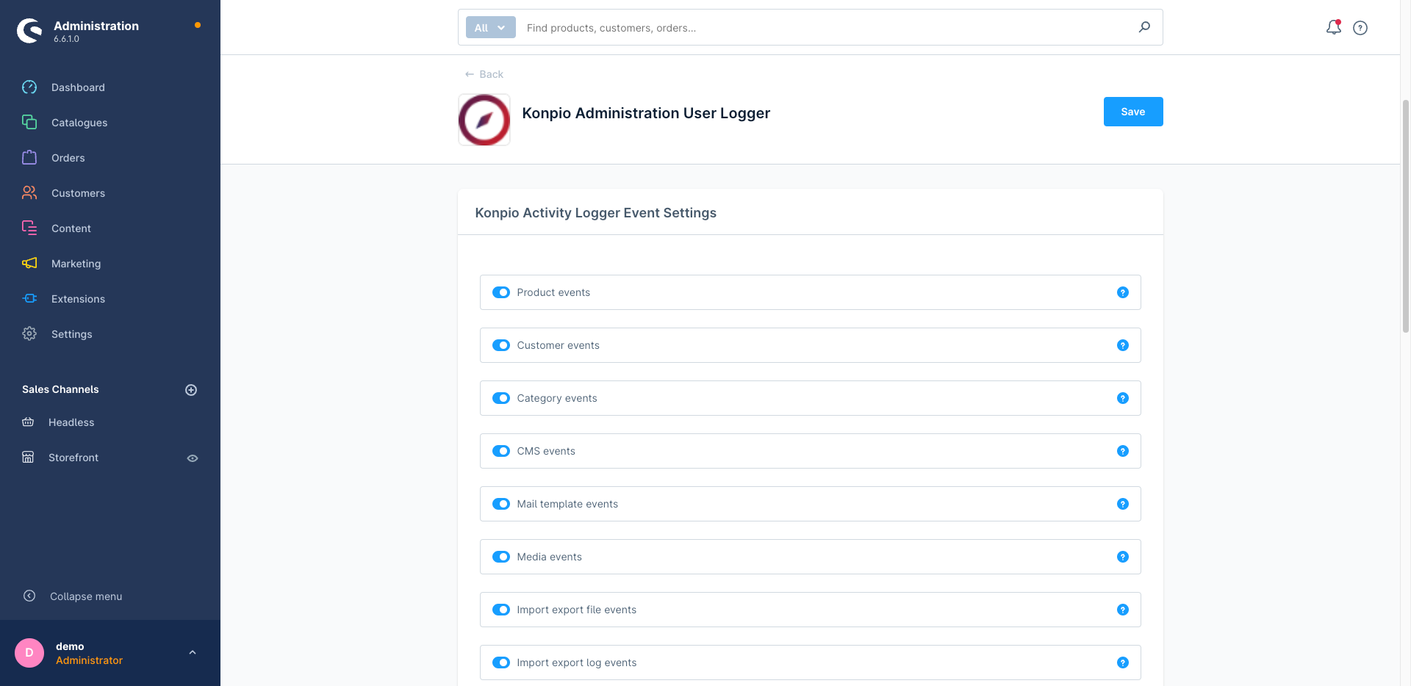Click the version 6.6.1.0 text

click(66, 39)
